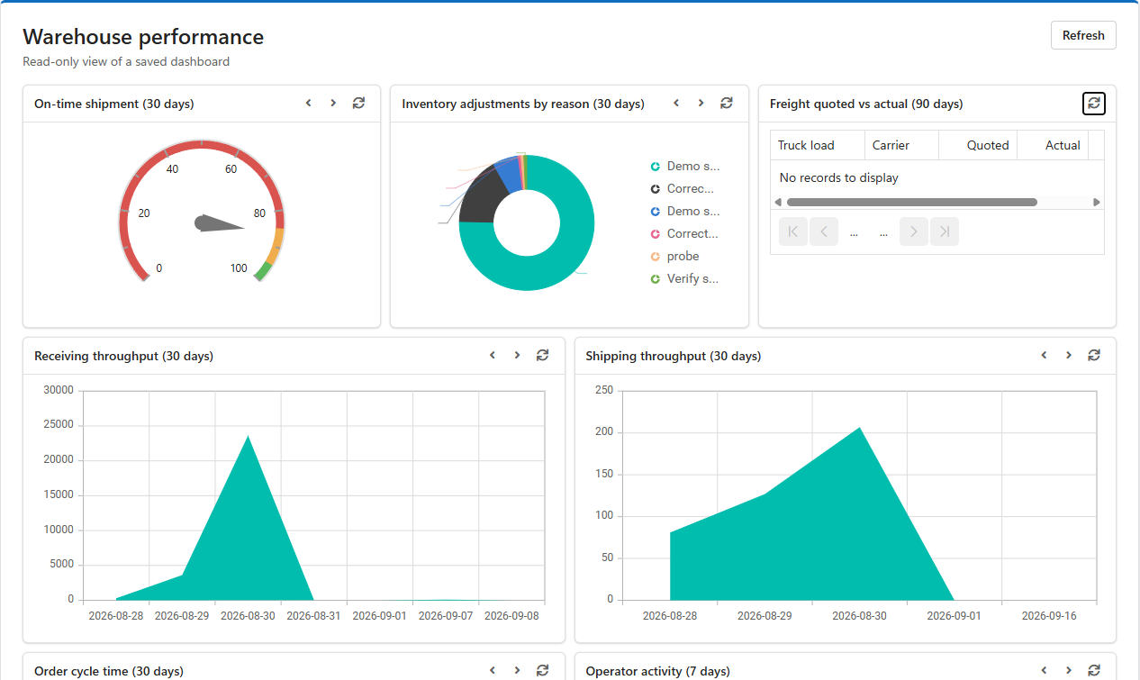The width and height of the screenshot is (1140, 680).
Task: Next period arrow on Receiving throughput
Action: coord(517,356)
